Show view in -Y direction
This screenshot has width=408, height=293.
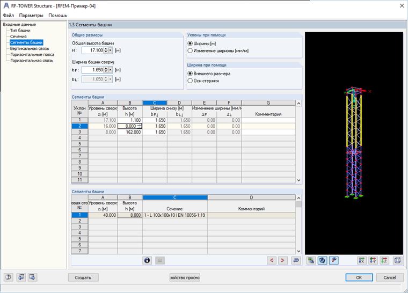pyautogui.click(x=373, y=260)
